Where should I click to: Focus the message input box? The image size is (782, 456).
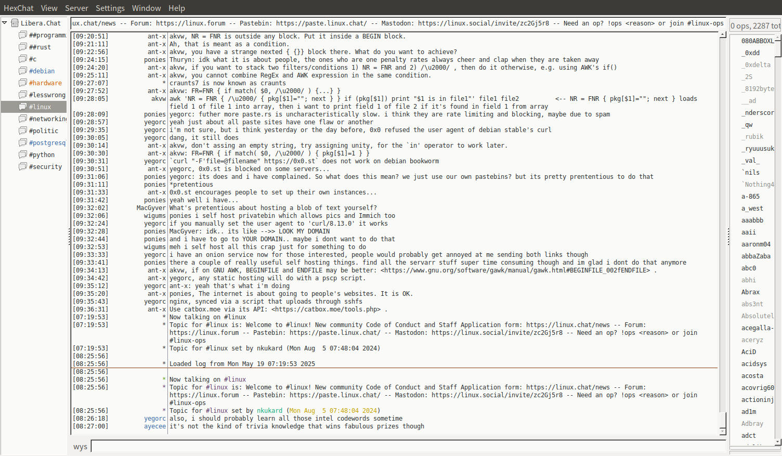[x=408, y=446]
